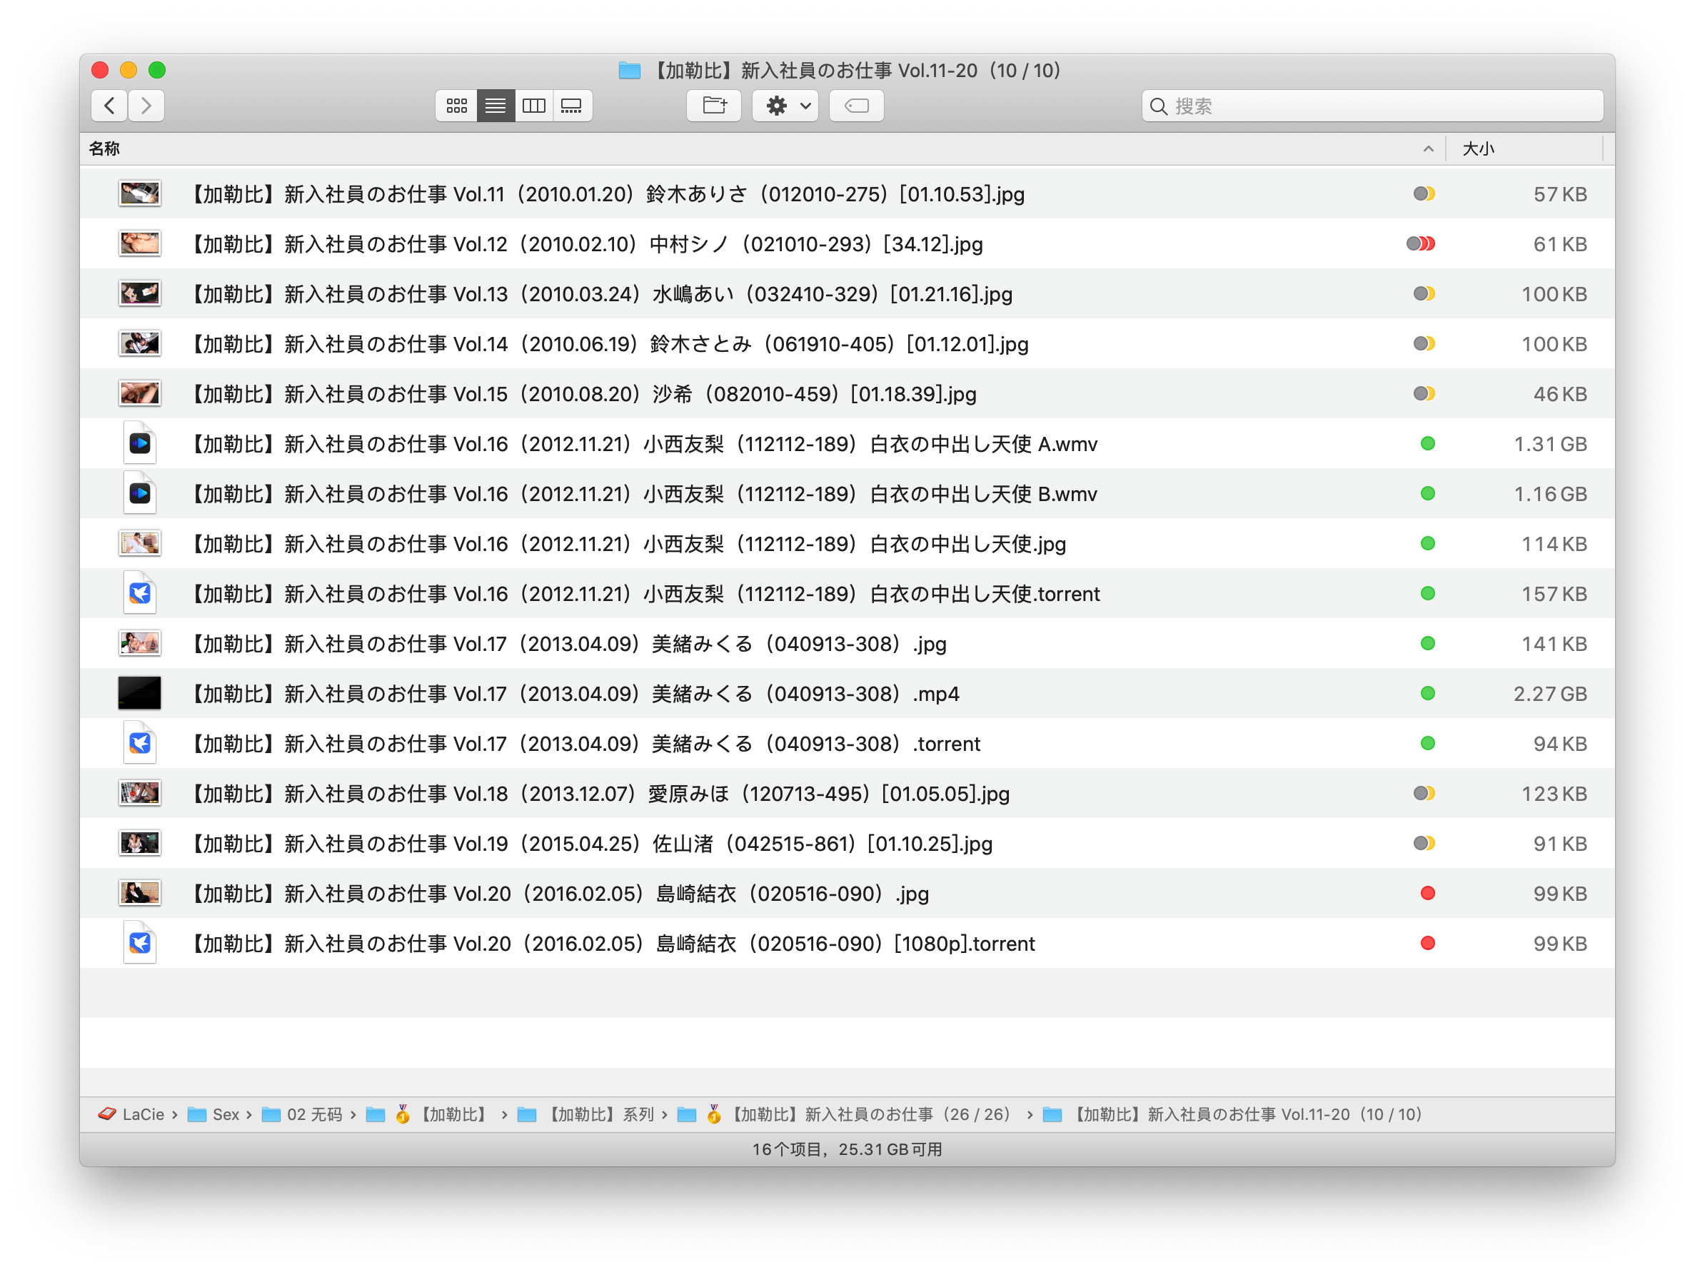Click the 名称 column header

(x=104, y=148)
